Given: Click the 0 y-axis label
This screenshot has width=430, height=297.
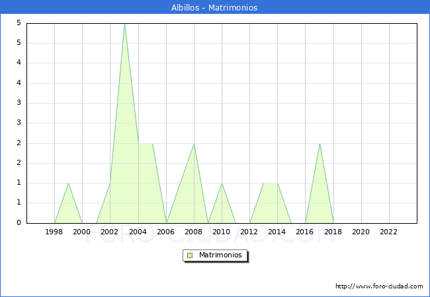Looking at the screenshot, I should [x=19, y=222].
